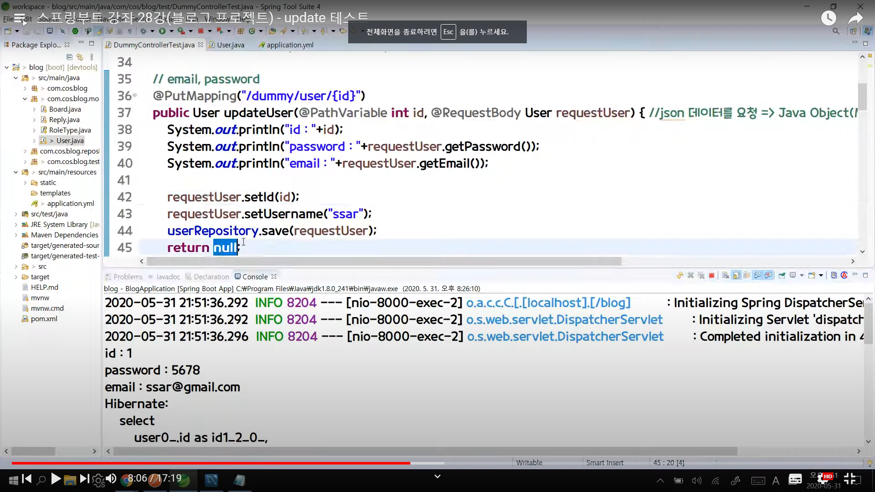
Task: Open the Javadoc tab
Action: (x=164, y=277)
